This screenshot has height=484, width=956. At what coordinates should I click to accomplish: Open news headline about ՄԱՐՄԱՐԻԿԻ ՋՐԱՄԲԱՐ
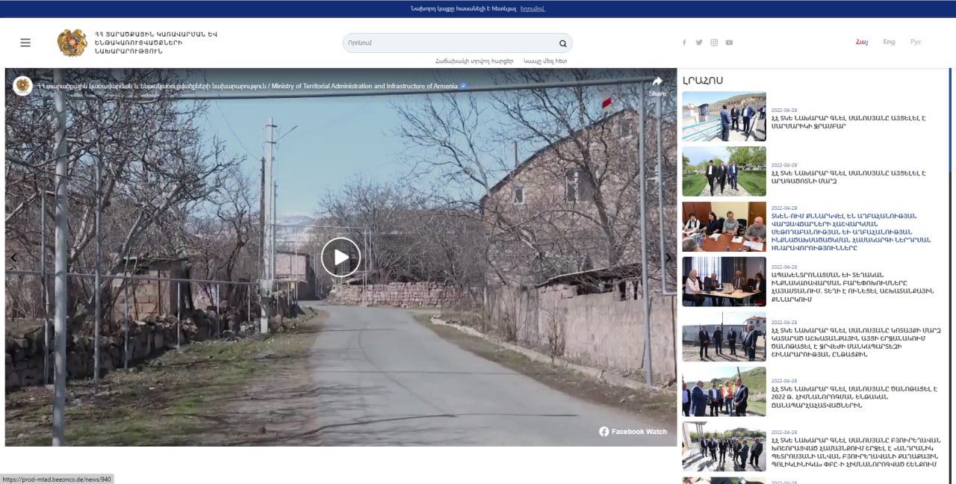point(848,122)
